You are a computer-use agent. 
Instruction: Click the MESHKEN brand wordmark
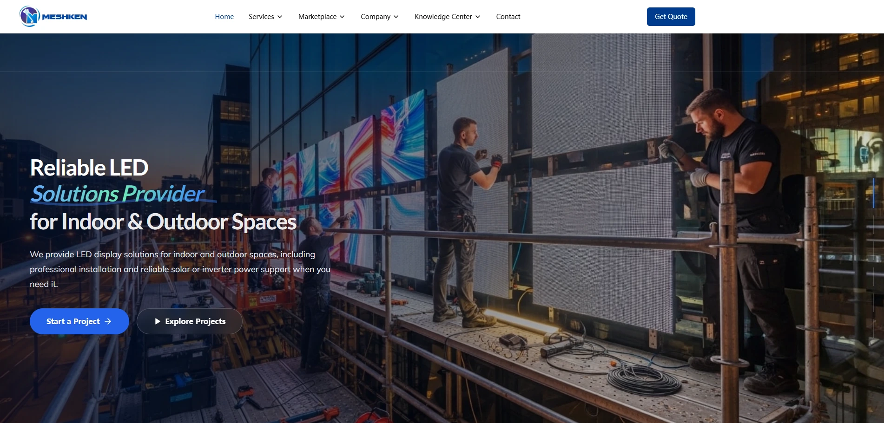65,17
